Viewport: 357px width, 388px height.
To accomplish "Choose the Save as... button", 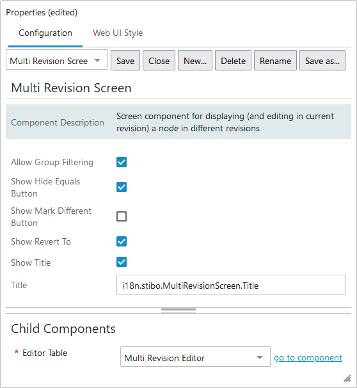I will 322,60.
